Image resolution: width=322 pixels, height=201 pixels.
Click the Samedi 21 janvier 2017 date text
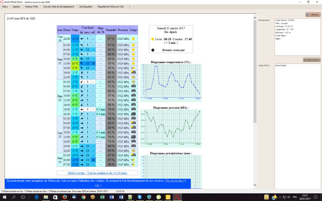(x=171, y=28)
